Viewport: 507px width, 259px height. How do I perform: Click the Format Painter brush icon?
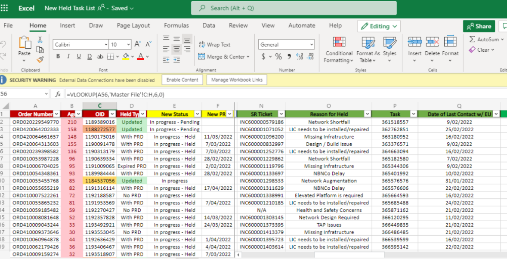40,60
